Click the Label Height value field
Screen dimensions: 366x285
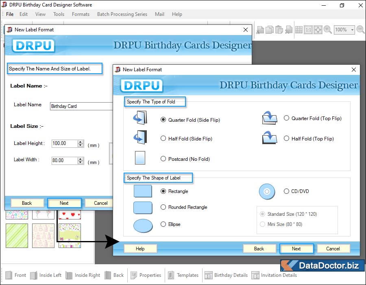(x=65, y=143)
